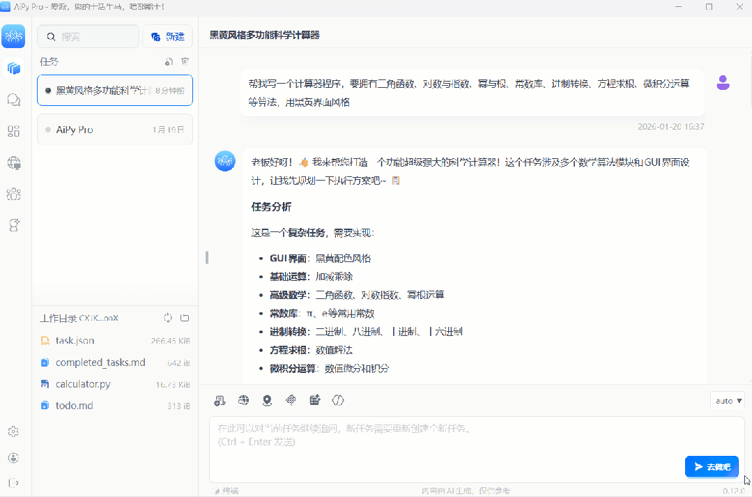Click the 微积分运算 bullet item

330,369
